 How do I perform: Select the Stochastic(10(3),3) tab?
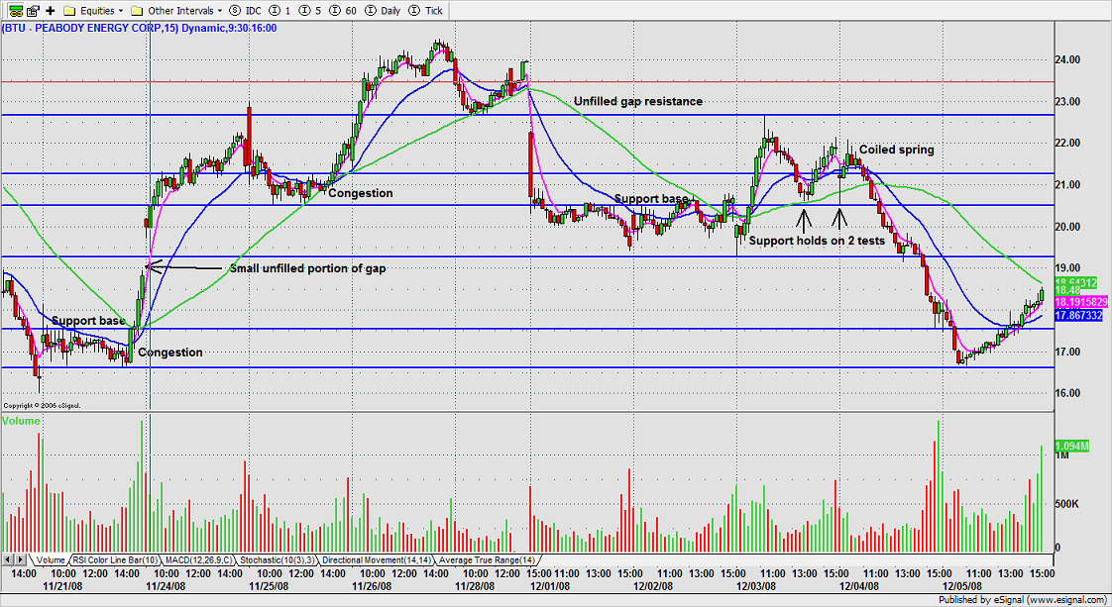(x=278, y=560)
